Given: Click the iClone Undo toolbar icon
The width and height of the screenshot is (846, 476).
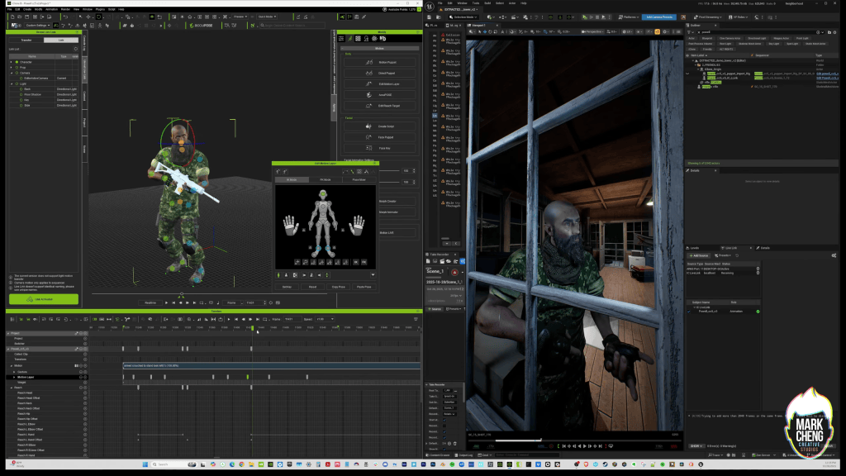Looking at the screenshot, I should [x=65, y=17].
